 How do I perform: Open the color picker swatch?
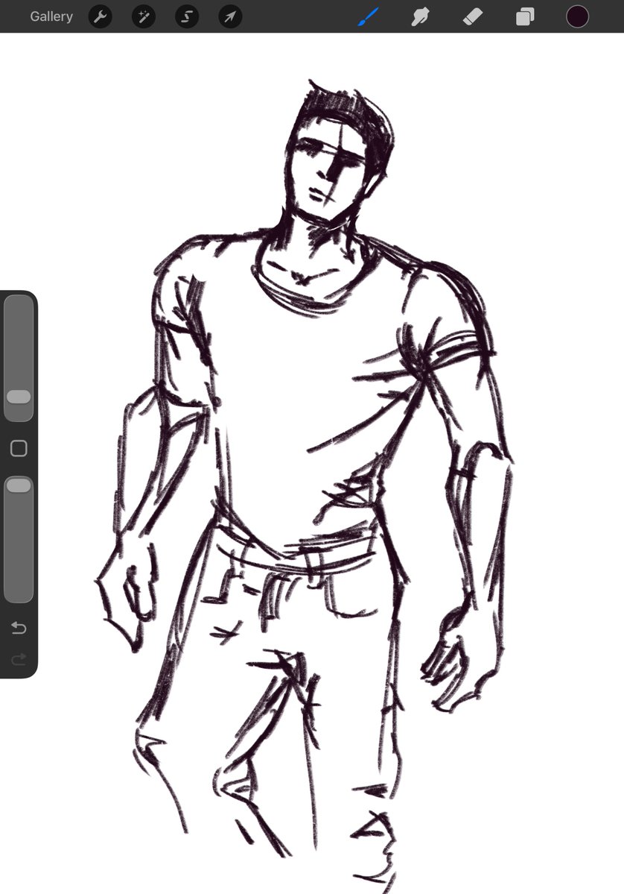click(x=577, y=16)
